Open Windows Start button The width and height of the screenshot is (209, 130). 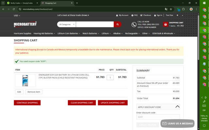[204, 3]
